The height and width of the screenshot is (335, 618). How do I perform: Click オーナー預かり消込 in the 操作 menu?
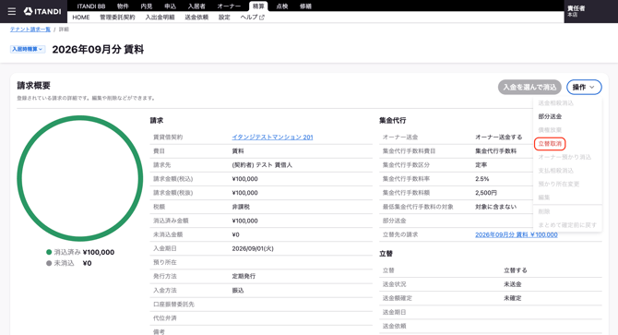pos(565,157)
